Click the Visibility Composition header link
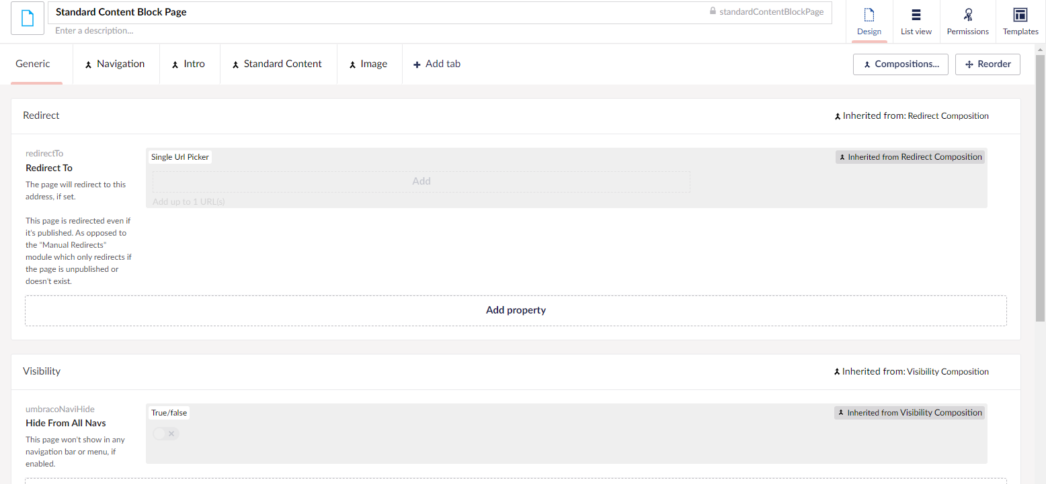 948,372
